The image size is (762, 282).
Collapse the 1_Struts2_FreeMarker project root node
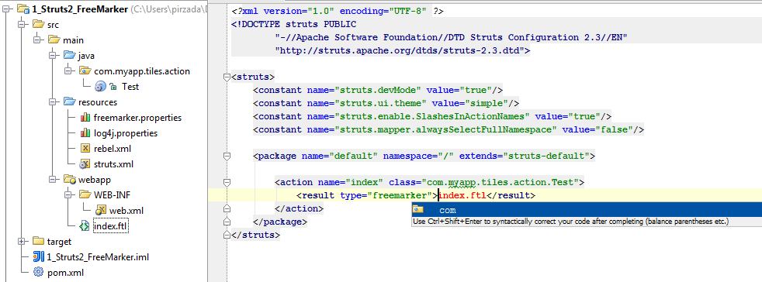pos(6,9)
